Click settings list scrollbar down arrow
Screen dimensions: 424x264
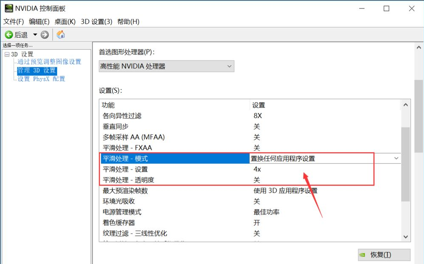(x=406, y=237)
